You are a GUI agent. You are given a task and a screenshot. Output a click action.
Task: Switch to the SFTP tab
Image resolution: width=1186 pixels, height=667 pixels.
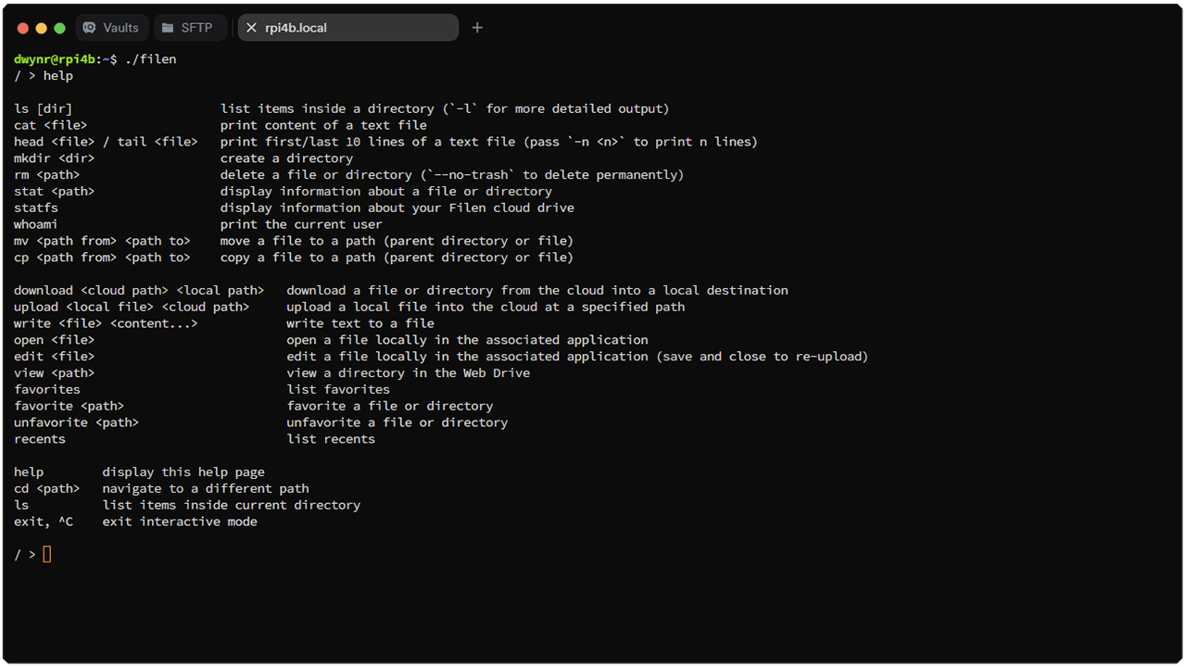(190, 28)
